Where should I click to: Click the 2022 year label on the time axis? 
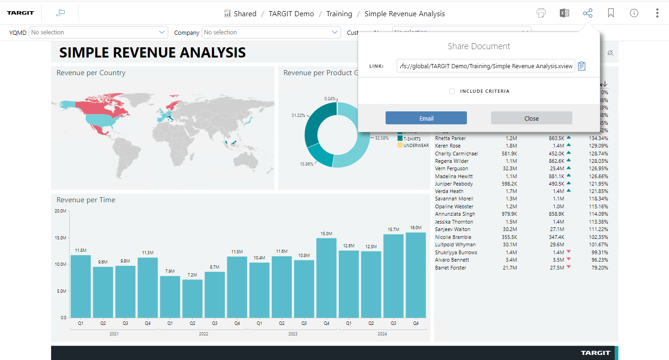coord(203,334)
